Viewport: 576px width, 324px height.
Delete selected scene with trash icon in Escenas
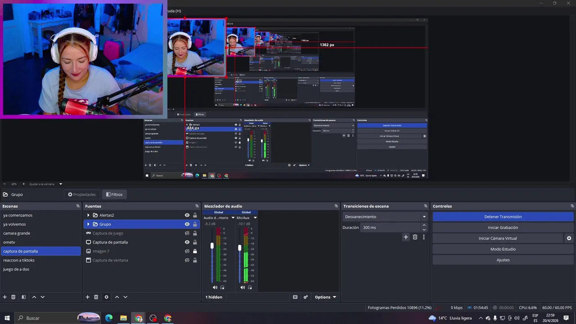pos(13,297)
